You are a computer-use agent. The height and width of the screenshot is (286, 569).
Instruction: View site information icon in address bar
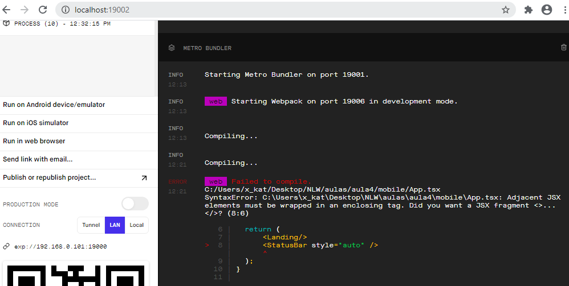point(66,10)
